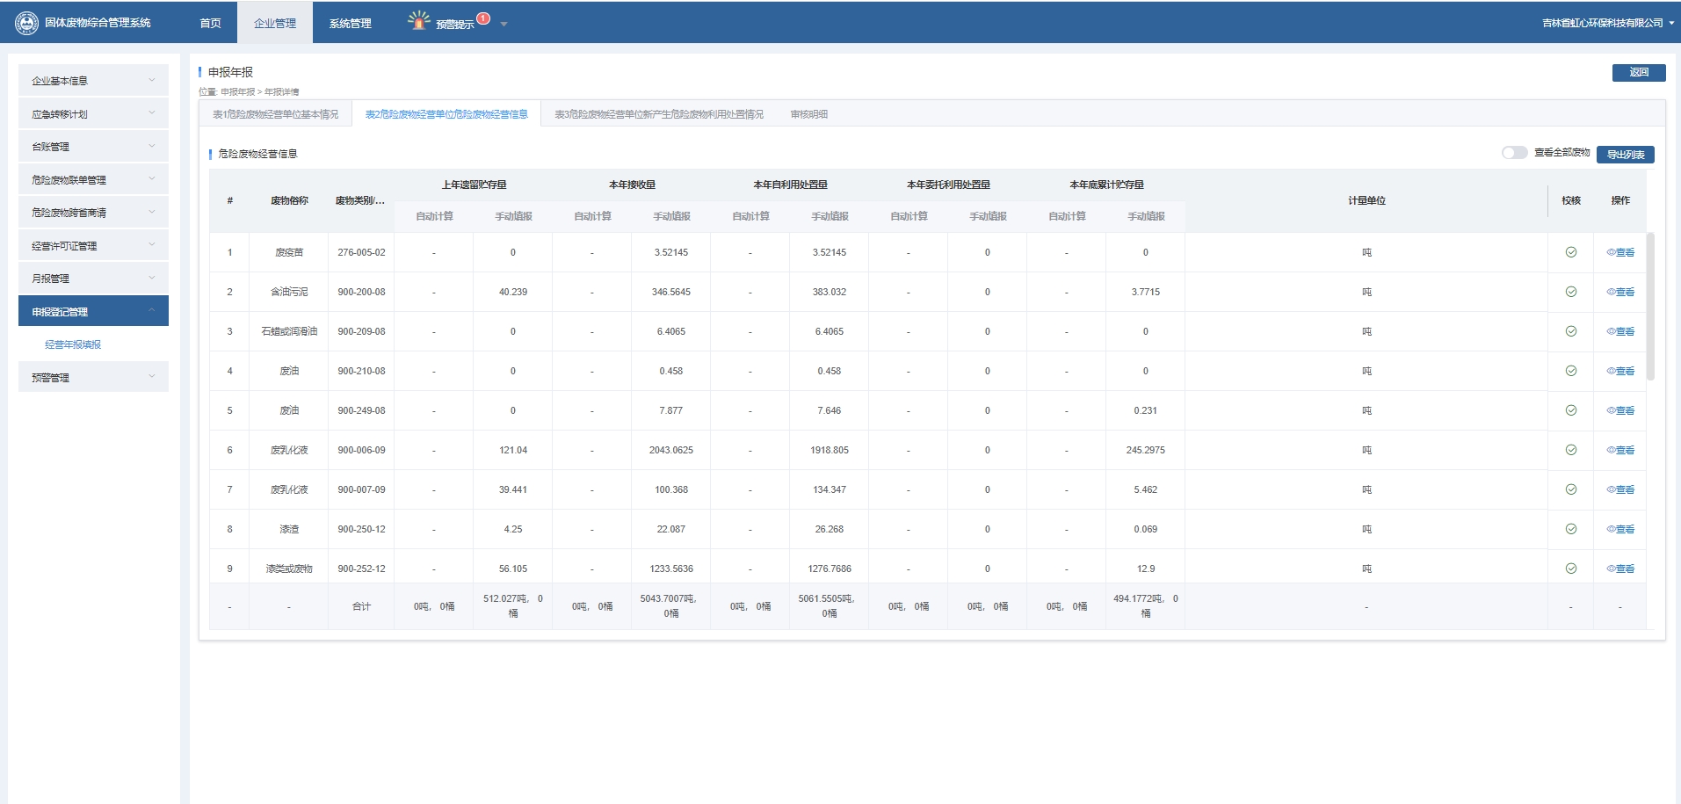Click the 返回 button
The image size is (1681, 804).
tap(1639, 72)
